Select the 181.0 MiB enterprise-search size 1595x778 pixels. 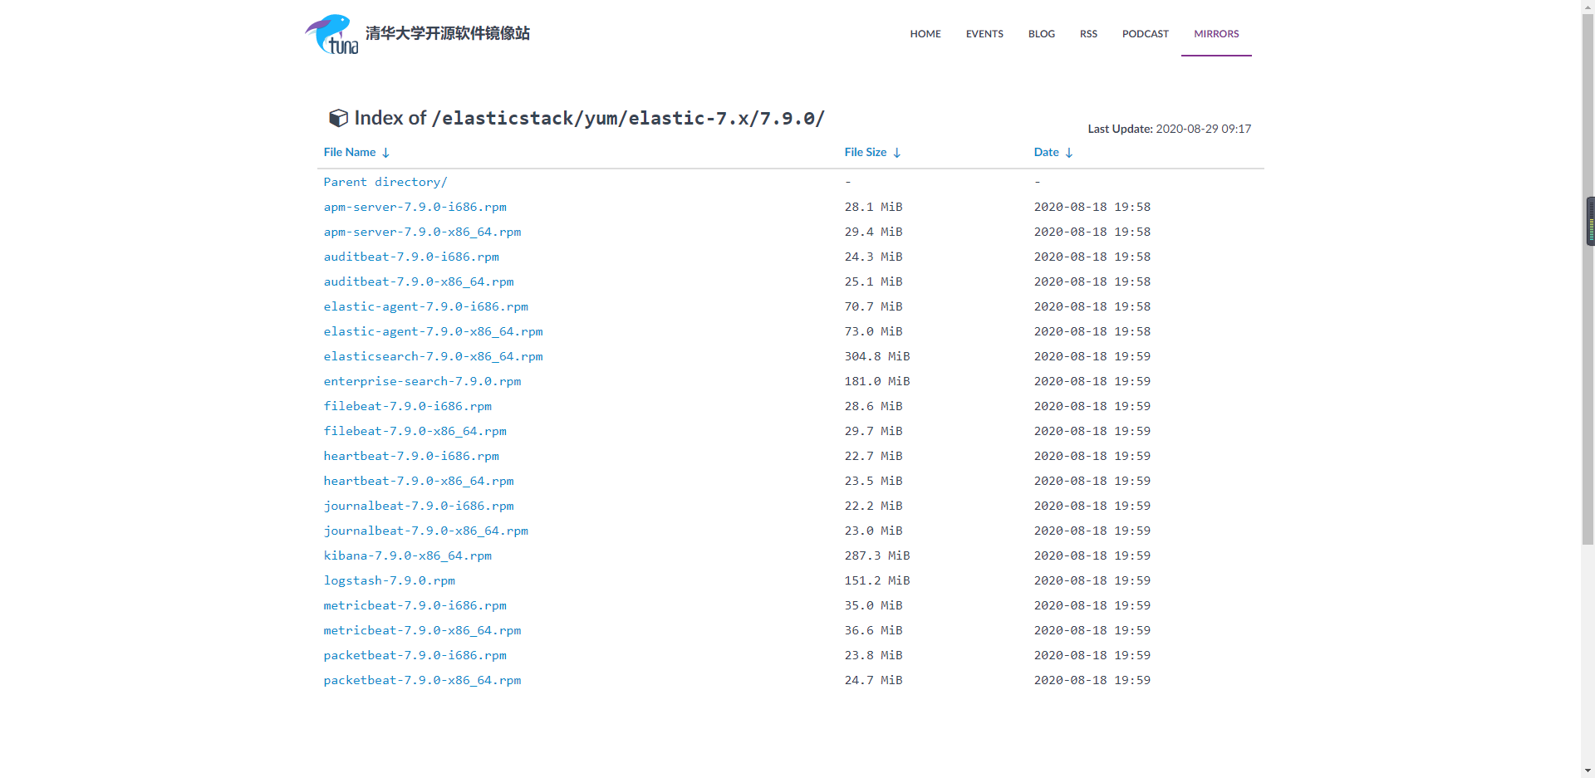[x=877, y=381]
